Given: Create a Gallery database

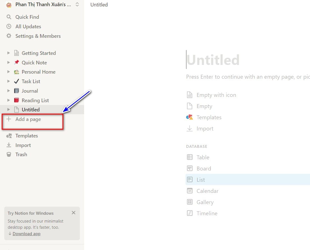Looking at the screenshot, I should click(205, 202).
